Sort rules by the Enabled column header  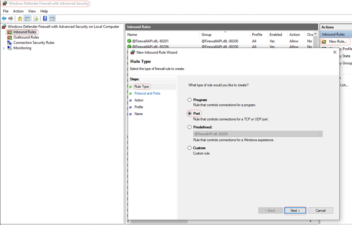(277, 34)
